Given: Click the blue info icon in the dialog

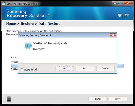Looking at the screenshot, I should tap(28, 45).
